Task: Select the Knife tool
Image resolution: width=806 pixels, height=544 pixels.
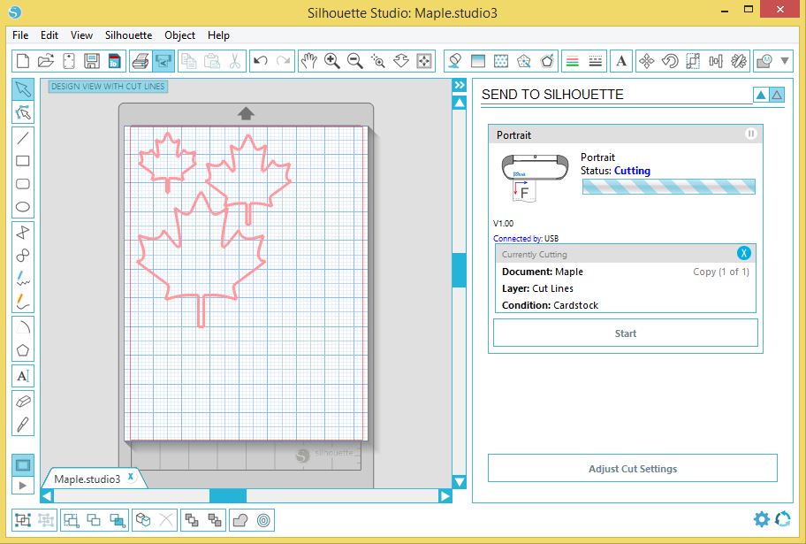Action: click(23, 424)
